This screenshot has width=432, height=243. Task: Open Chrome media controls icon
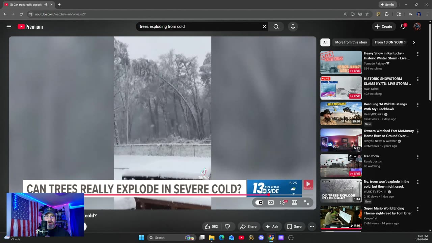[411, 14]
